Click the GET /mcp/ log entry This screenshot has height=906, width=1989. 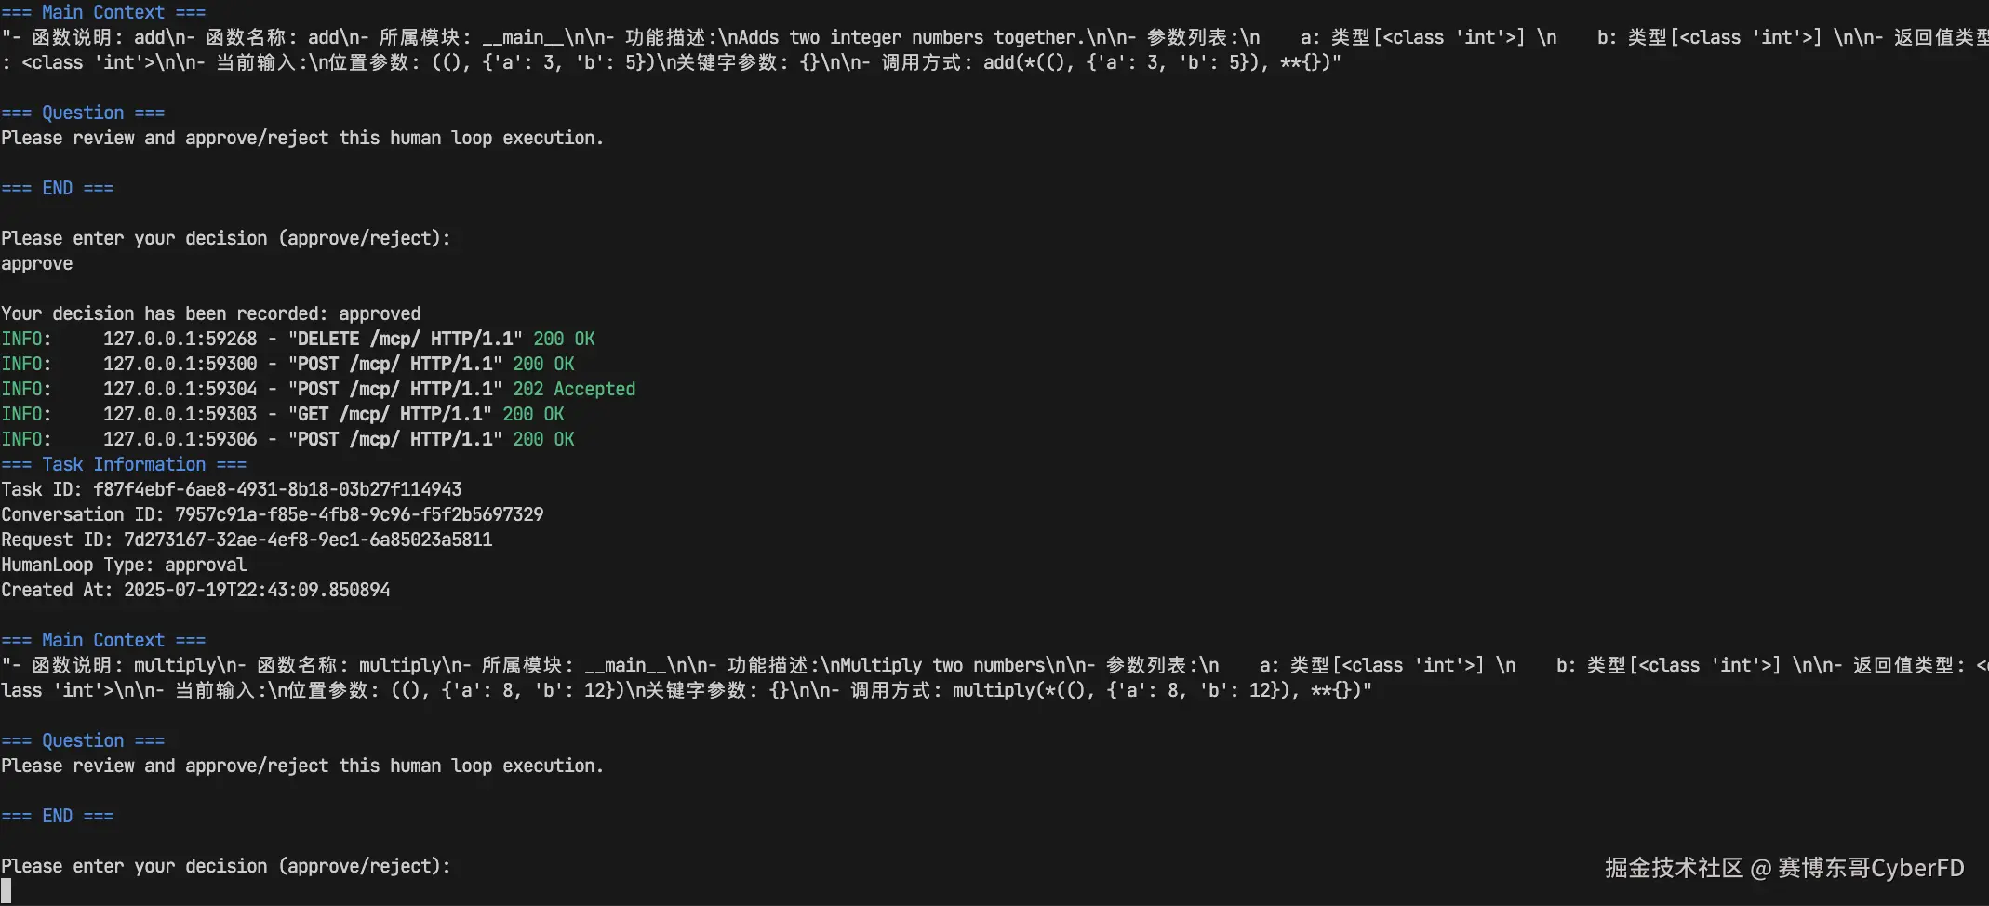pyautogui.click(x=283, y=414)
